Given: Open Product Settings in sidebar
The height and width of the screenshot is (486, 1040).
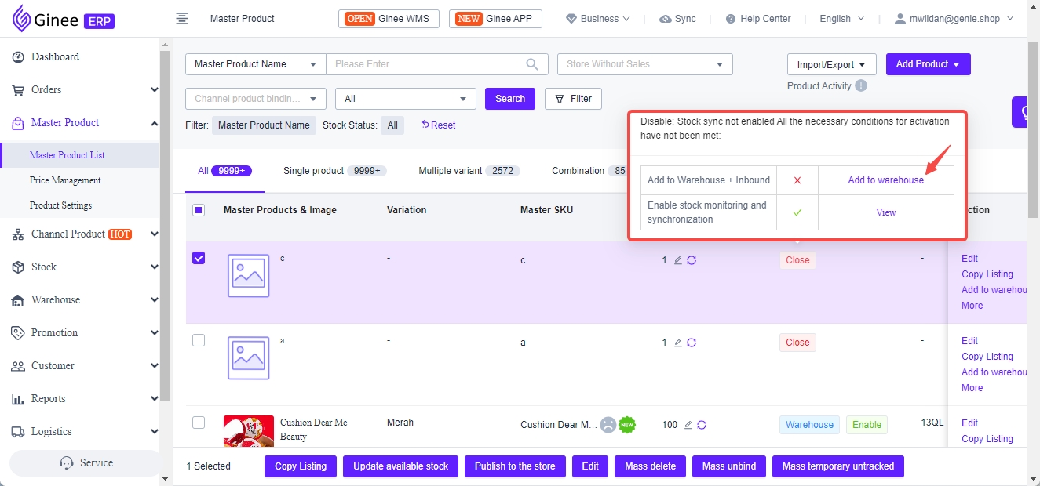Looking at the screenshot, I should click(60, 205).
